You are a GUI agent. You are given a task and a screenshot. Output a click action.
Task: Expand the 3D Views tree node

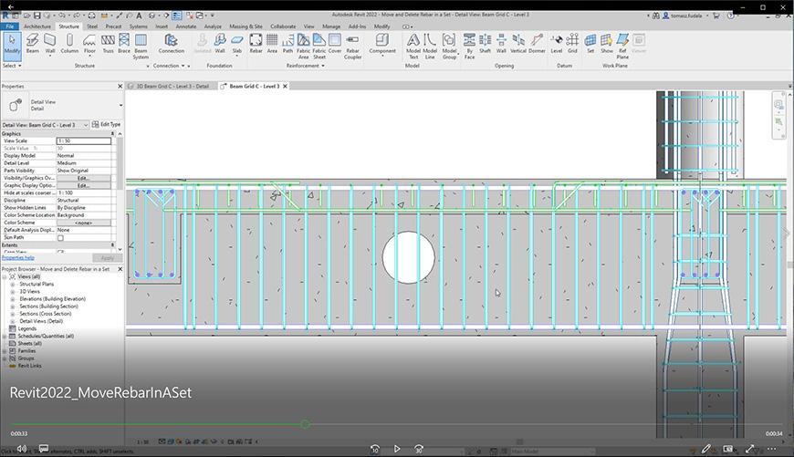pyautogui.click(x=13, y=292)
